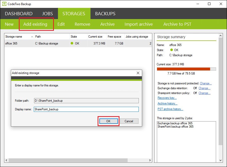The image size is (227, 167).
Task: Click the OK state cell in storage row
Action: coord(78,43)
